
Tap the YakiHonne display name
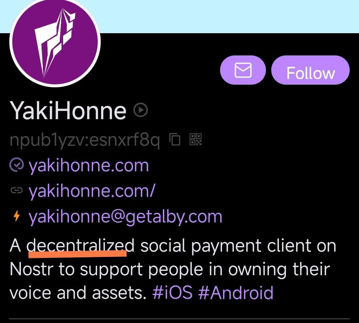pyautogui.click(x=68, y=111)
